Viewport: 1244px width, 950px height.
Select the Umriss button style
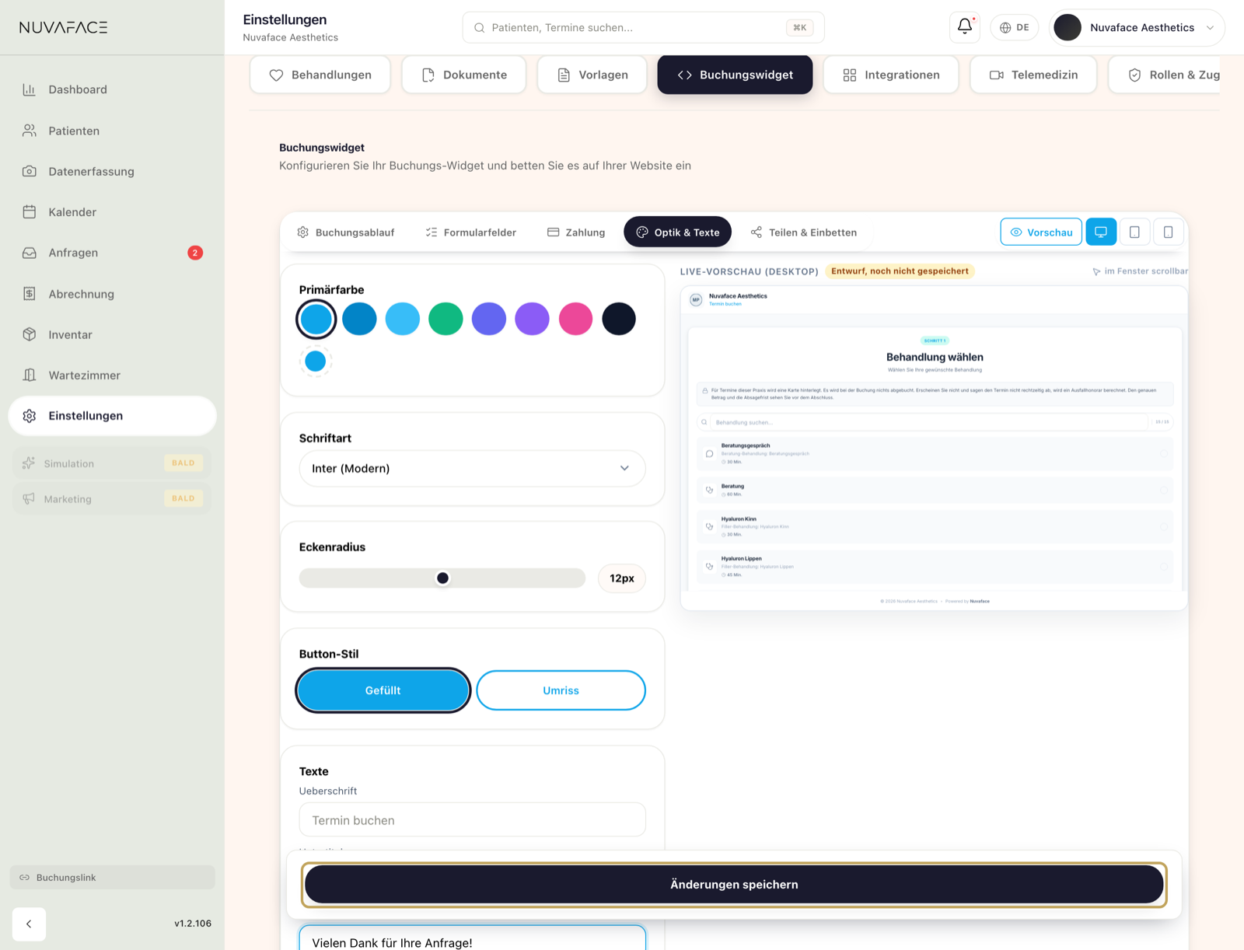point(561,690)
